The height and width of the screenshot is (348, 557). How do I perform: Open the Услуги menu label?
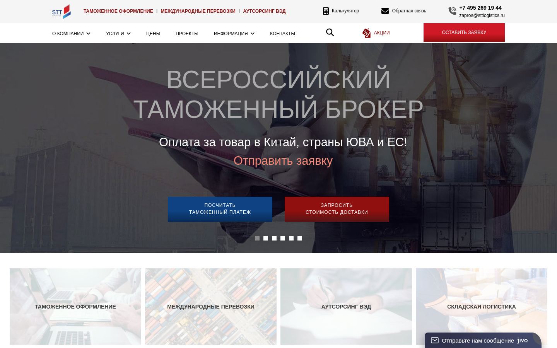tap(115, 34)
